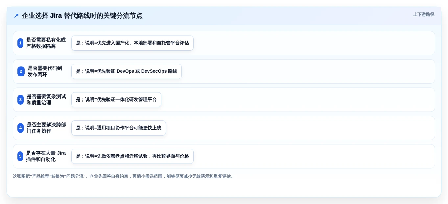Select the question 是否存在大量 Jira 插件和自动化
This screenshot has height=204, width=448.
click(46, 156)
